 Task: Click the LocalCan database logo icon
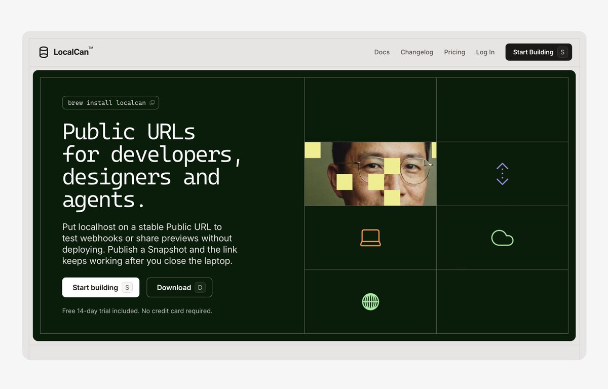point(44,52)
